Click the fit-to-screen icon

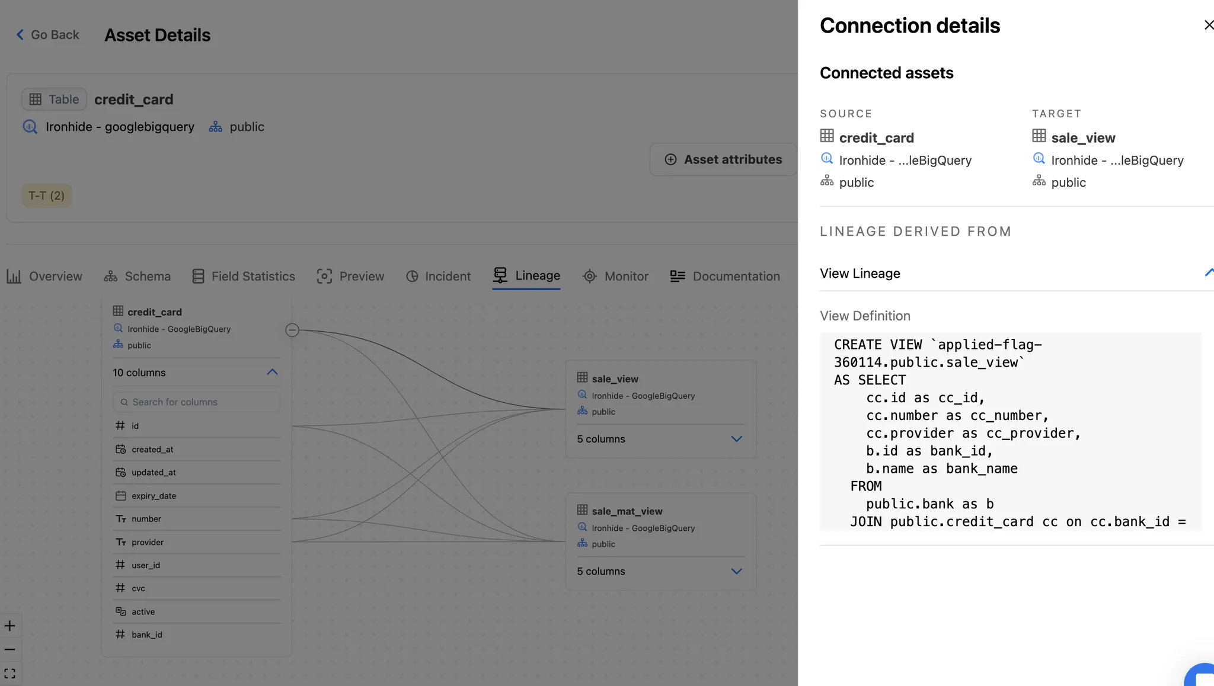tap(10, 674)
